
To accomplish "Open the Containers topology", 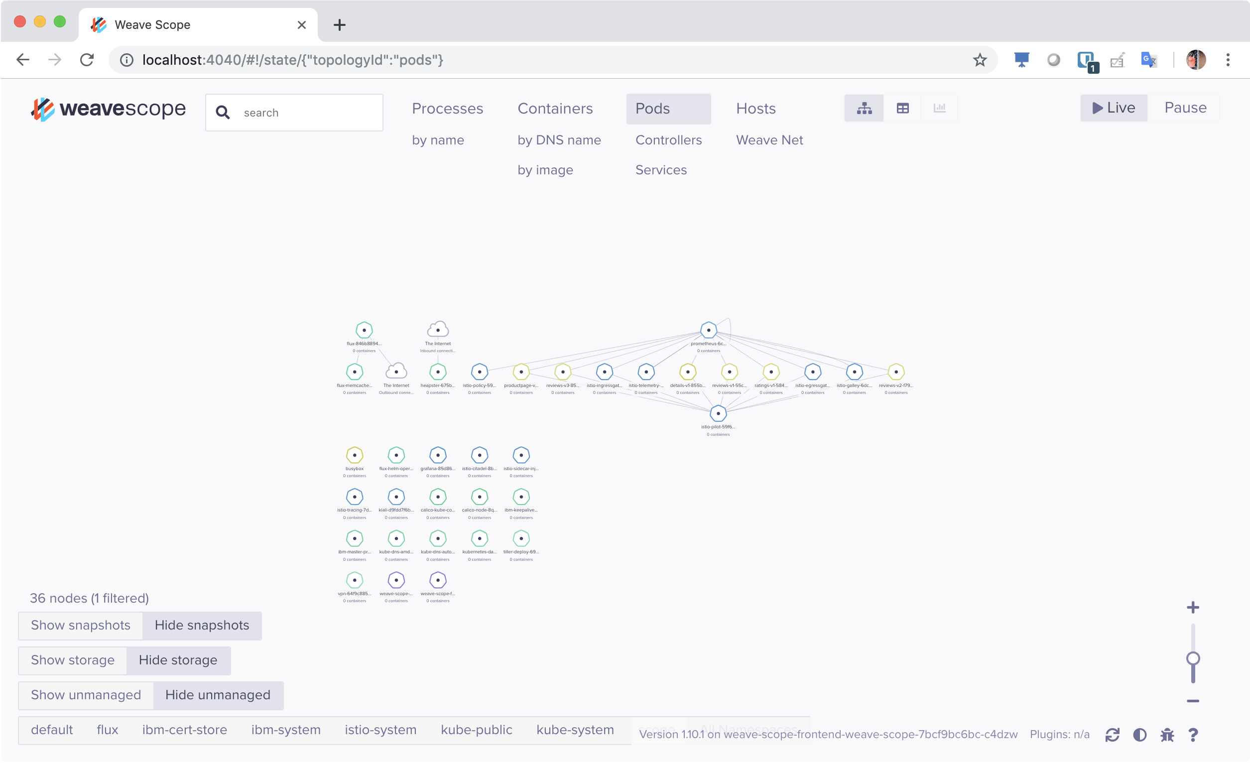I will 555,109.
